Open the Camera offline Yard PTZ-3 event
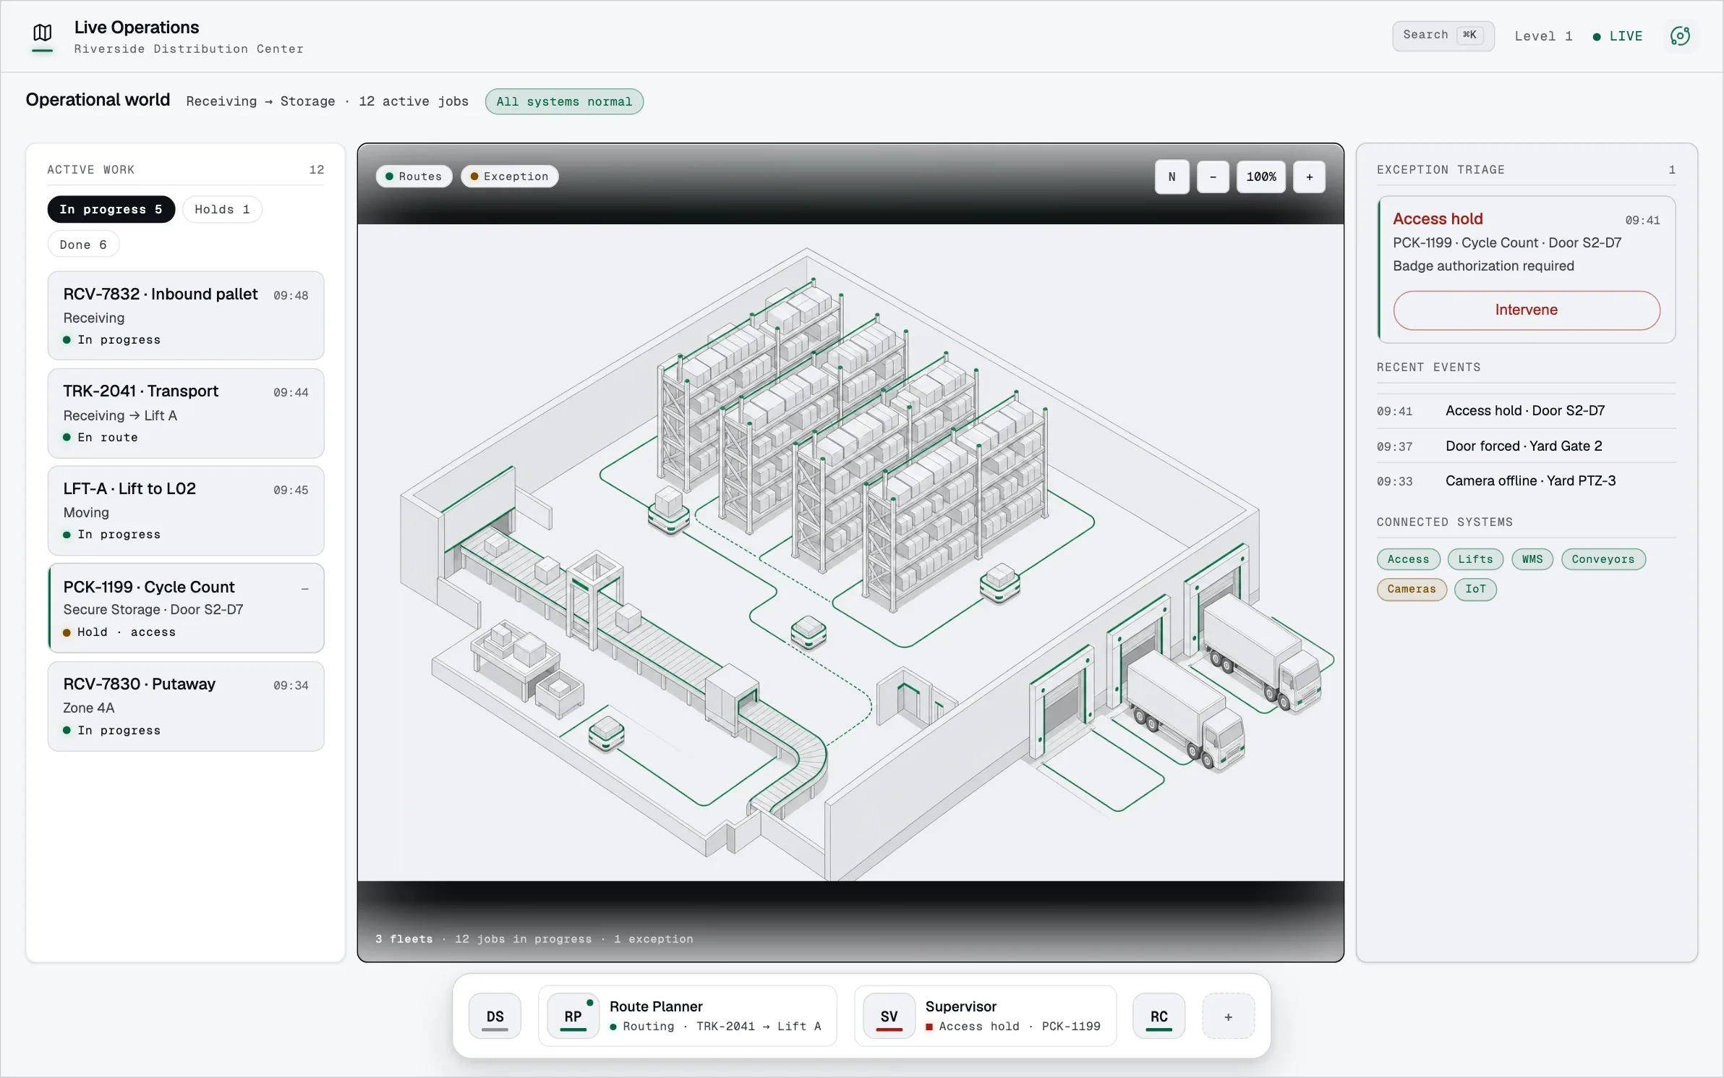 point(1526,481)
